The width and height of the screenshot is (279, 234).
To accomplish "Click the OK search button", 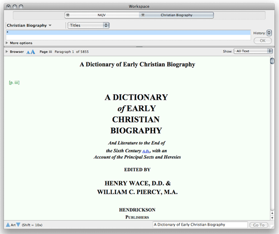I will pyautogui.click(x=262, y=41).
